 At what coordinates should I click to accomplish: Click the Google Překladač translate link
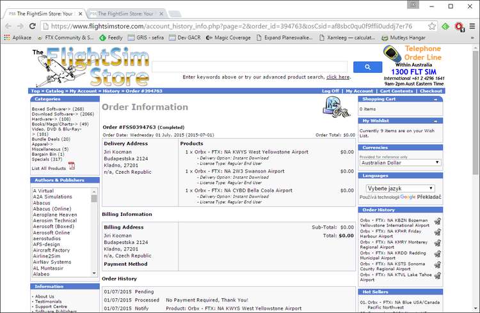(420, 197)
